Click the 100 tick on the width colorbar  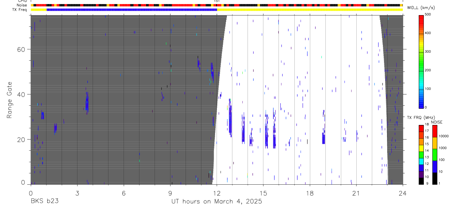click(x=428, y=89)
